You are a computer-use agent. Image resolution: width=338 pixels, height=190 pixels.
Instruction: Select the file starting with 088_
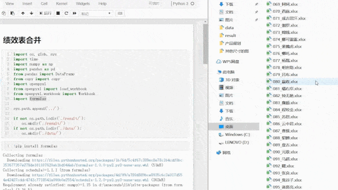click(285, 138)
